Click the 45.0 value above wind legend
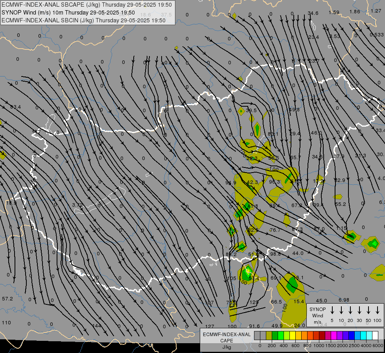Viewport: 385px width, 353px height. point(321,300)
